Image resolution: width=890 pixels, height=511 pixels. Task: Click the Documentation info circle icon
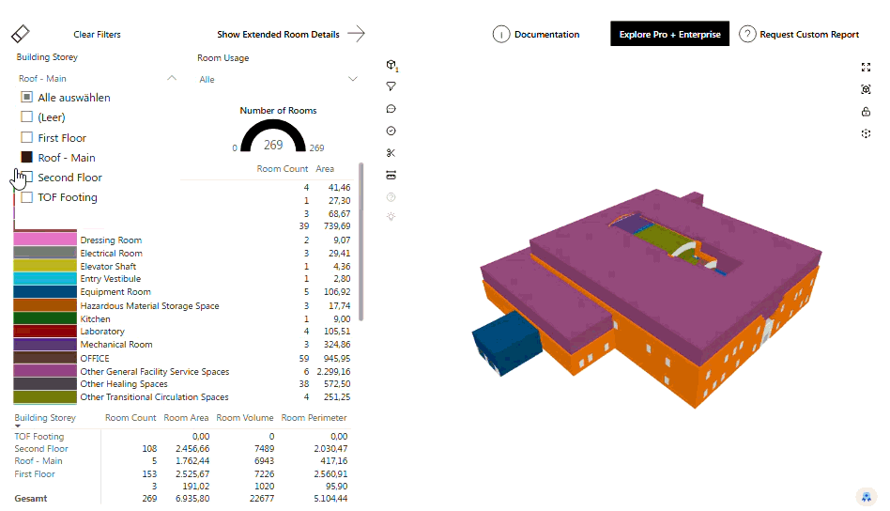pyautogui.click(x=501, y=35)
